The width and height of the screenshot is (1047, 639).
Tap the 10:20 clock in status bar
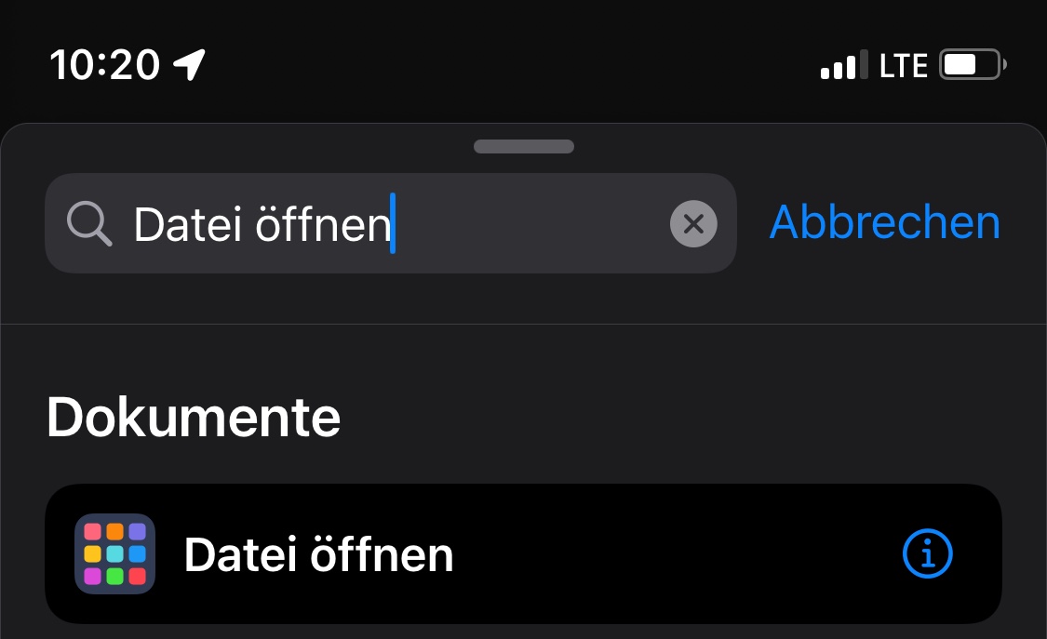[104, 65]
